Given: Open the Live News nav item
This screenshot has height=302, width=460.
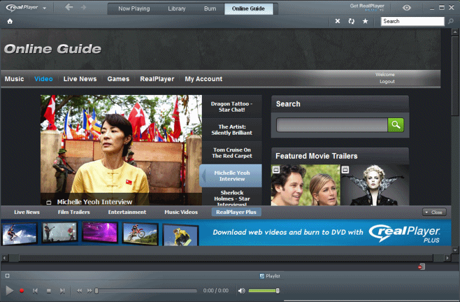Looking at the screenshot, I should pos(80,79).
